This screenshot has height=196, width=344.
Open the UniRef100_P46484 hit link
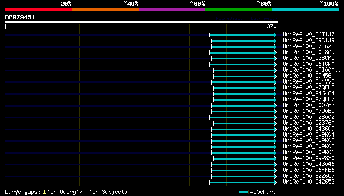click(x=309, y=94)
